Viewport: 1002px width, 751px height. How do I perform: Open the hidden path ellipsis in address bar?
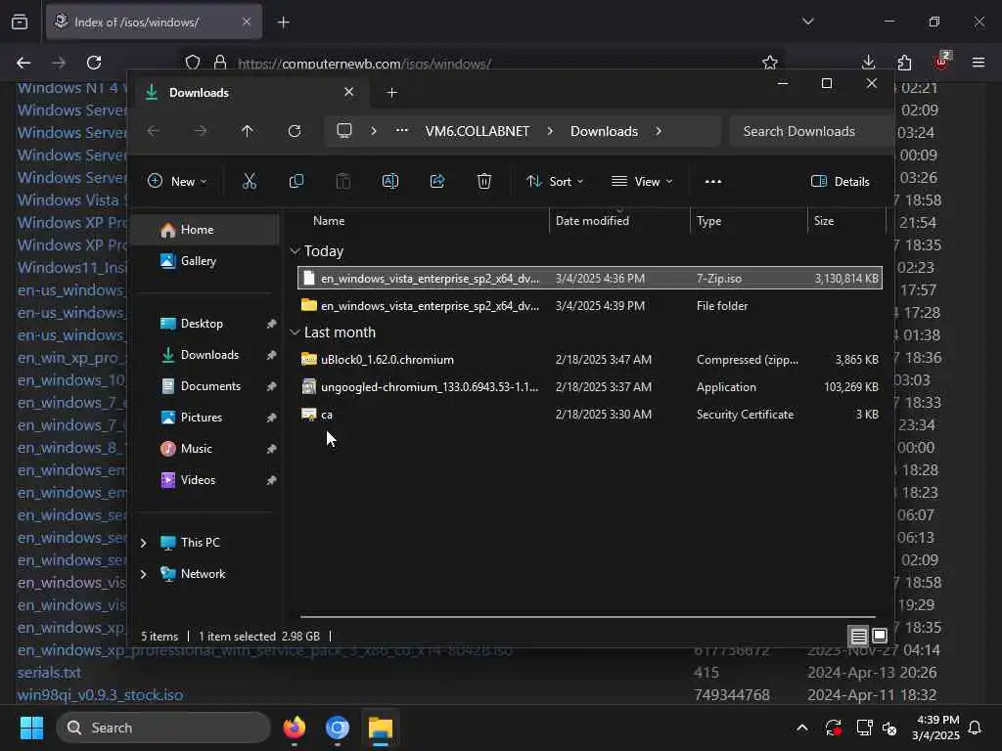tap(401, 130)
